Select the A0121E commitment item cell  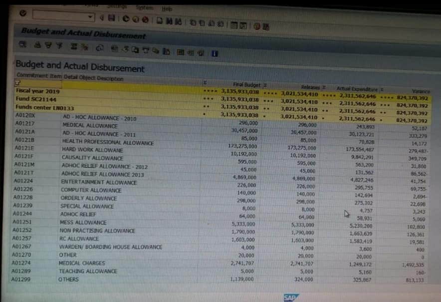(24, 148)
